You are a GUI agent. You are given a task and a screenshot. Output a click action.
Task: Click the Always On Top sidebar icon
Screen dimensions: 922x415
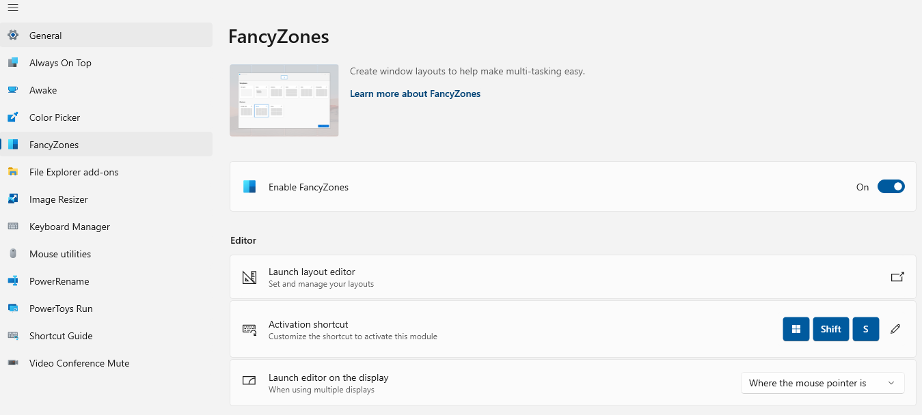(x=13, y=63)
